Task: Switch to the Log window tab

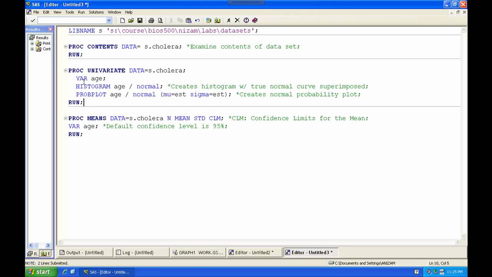Action: (141, 252)
